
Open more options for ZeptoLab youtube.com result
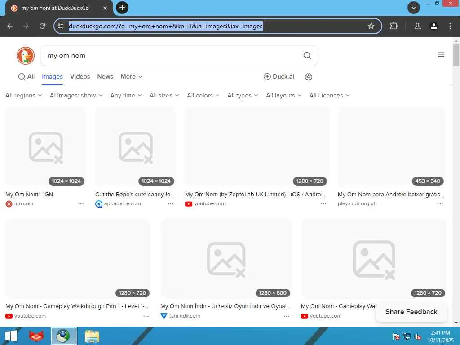pos(323,203)
